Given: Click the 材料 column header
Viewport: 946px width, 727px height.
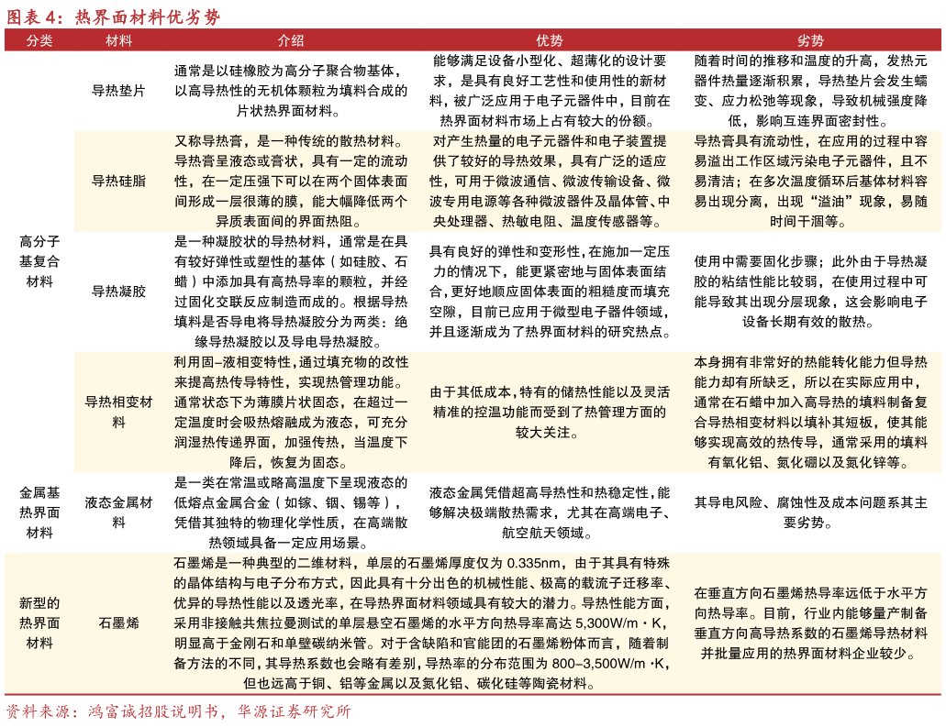Looking at the screenshot, I should (118, 40).
